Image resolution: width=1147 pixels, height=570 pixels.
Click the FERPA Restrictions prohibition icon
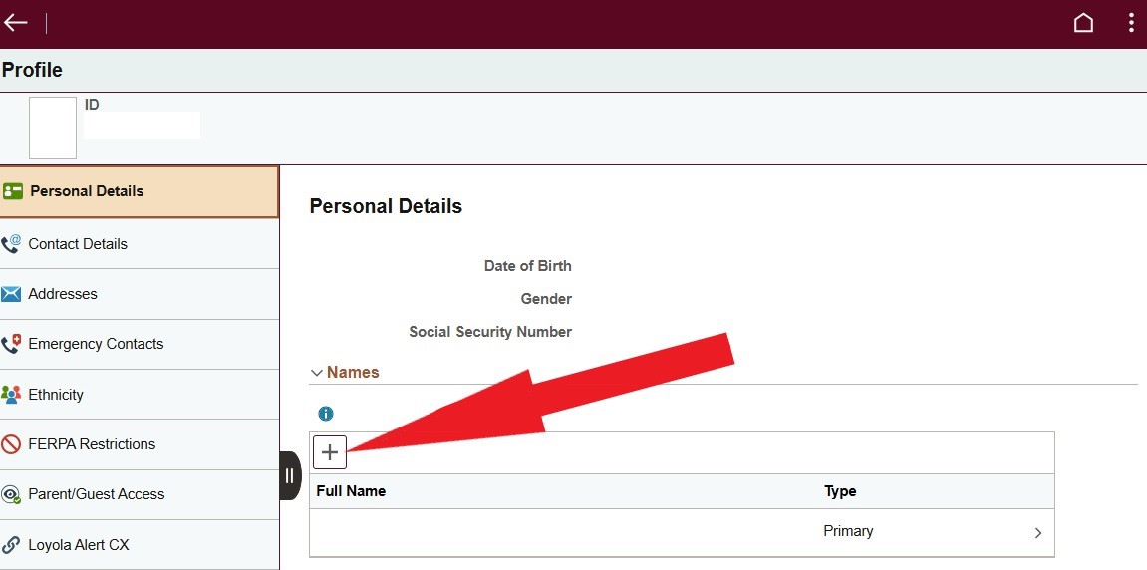point(11,444)
